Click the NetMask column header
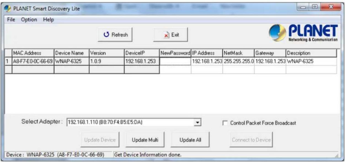This screenshot has width=345, height=162. (239, 53)
